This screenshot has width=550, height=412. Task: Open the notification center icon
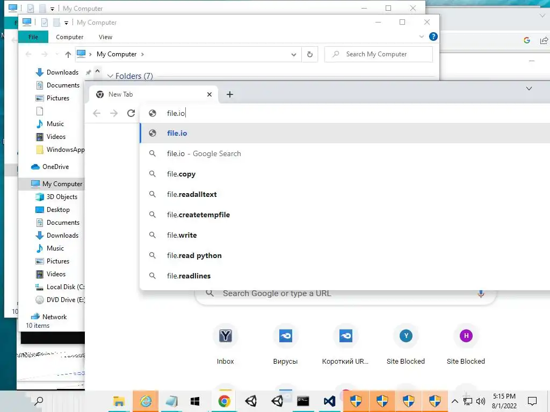[532, 401]
